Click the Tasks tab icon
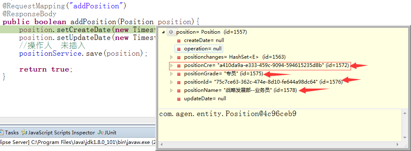This screenshot has width=411, height=151. point(2,132)
